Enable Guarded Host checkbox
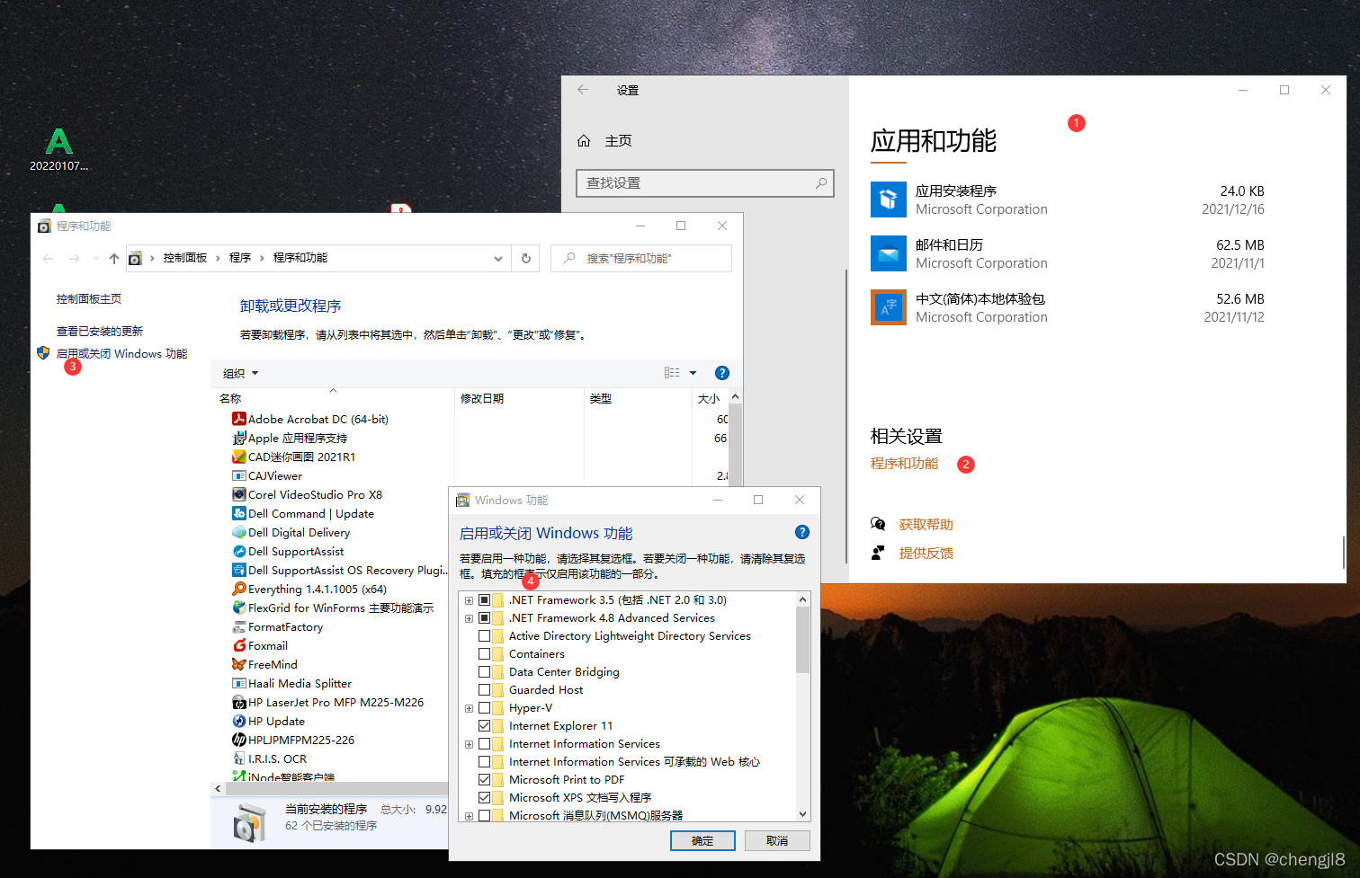Viewport: 1360px width, 878px height. (x=484, y=689)
